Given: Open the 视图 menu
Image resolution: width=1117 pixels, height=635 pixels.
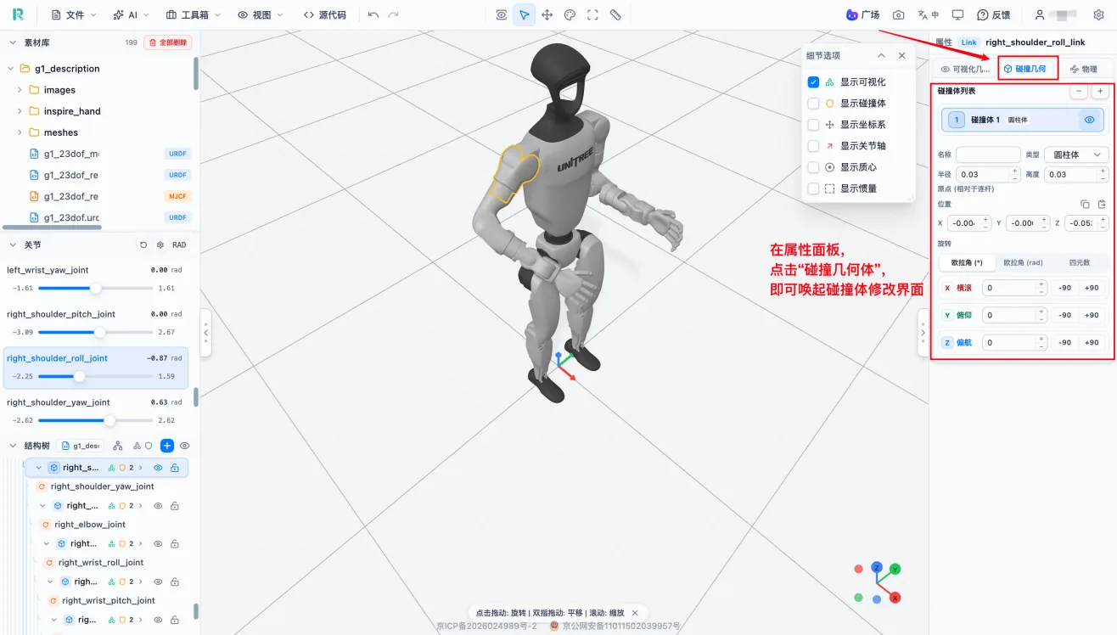Looking at the screenshot, I should 261,15.
